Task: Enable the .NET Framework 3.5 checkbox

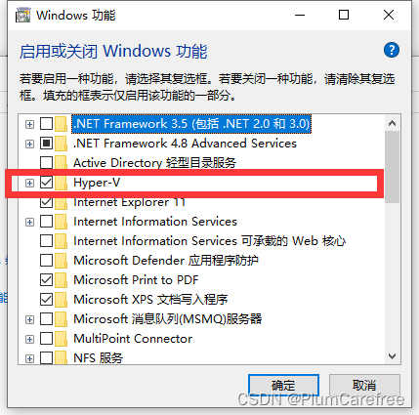Action: tap(46, 124)
